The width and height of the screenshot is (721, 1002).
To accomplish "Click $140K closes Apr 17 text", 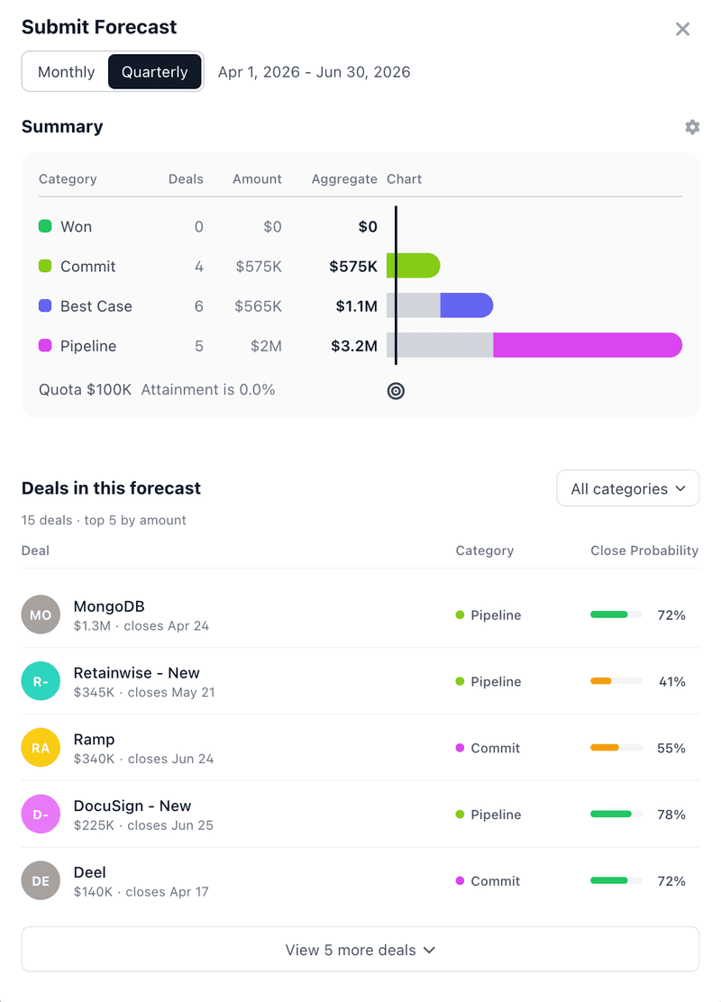I will coord(141,891).
